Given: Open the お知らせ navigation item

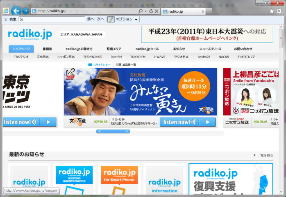Looking at the screenshot, I should (179, 49).
